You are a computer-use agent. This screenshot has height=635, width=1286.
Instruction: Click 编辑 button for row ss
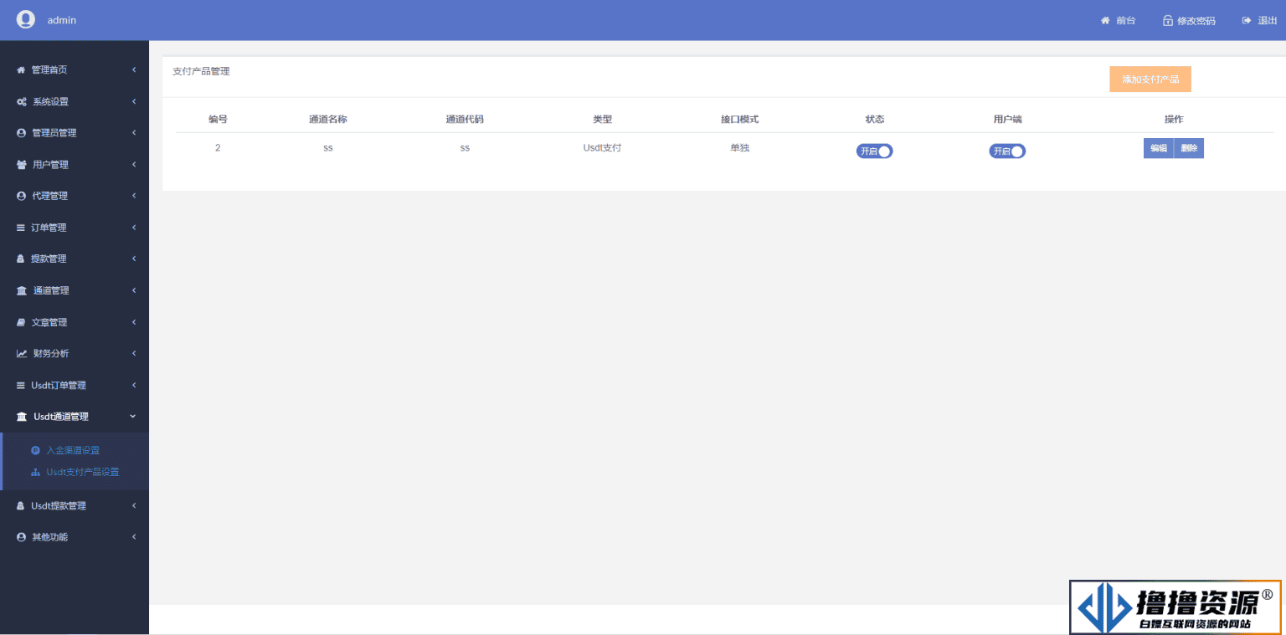pos(1159,148)
